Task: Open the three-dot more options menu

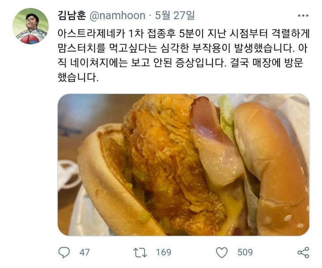Action: click(x=303, y=16)
